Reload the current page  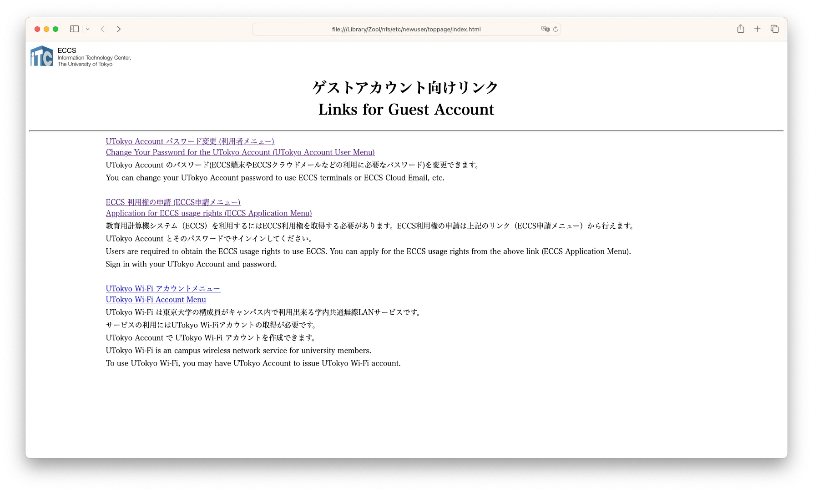[555, 29]
